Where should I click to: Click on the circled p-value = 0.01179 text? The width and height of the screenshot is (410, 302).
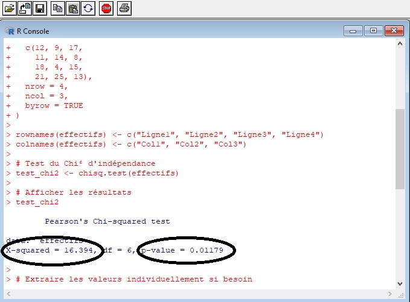[185, 250]
